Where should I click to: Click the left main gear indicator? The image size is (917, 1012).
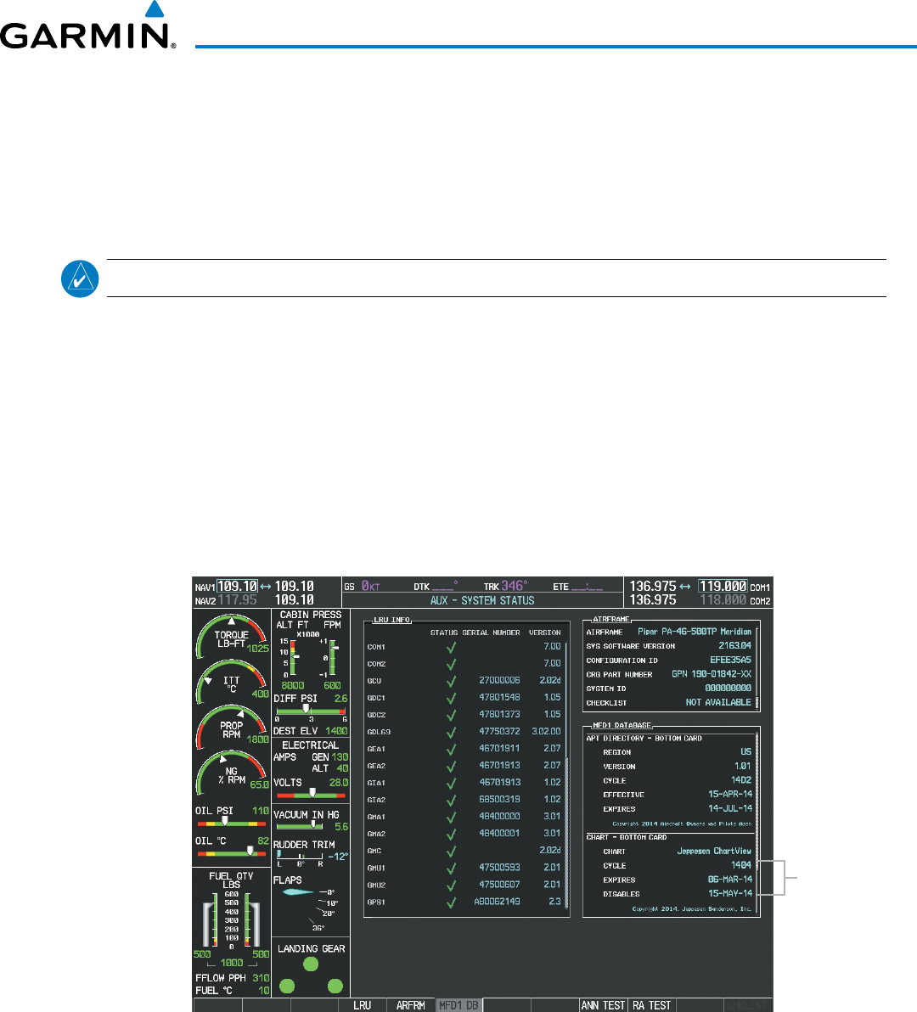coord(287,987)
